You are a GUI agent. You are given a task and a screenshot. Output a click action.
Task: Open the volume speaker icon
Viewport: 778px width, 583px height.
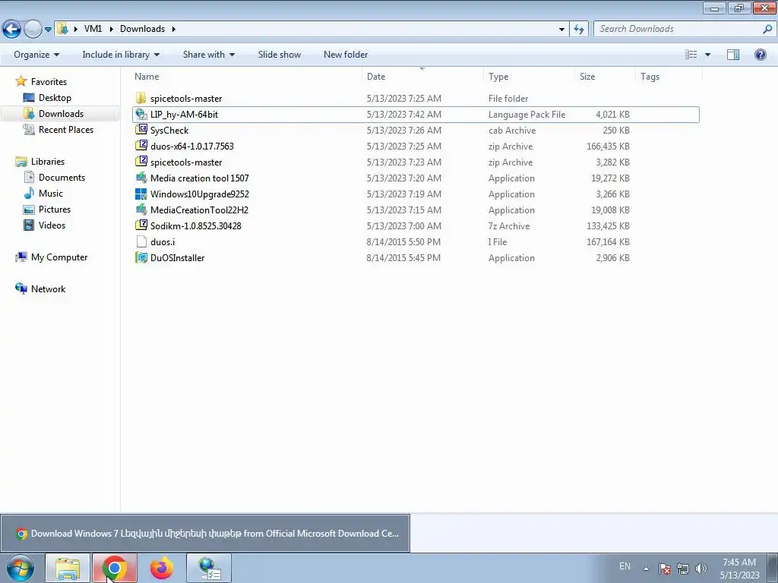pos(701,568)
